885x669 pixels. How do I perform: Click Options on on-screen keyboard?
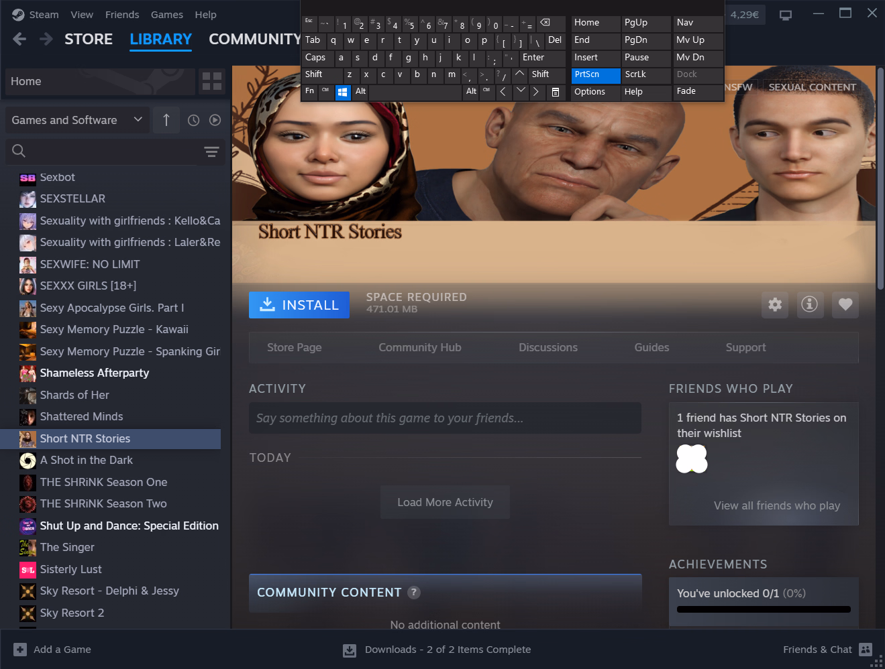[596, 92]
